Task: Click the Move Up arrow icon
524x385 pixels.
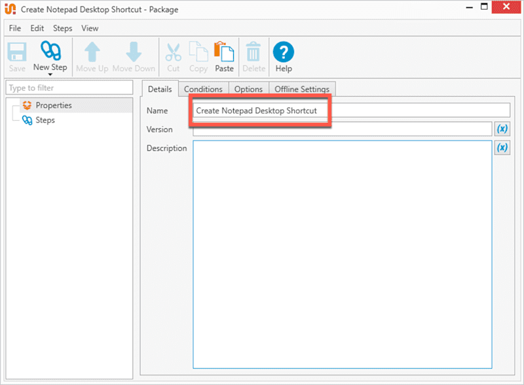Action: [92, 52]
